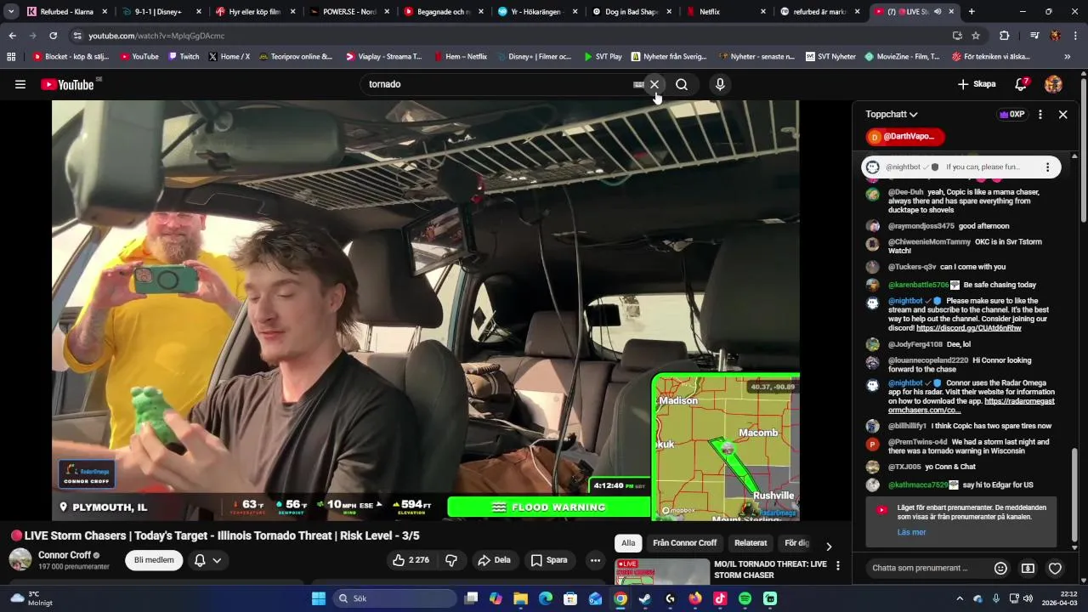Switch to the 9-1-1 | Disney+ tab
Screen dimensions: 1088x612
161,12
